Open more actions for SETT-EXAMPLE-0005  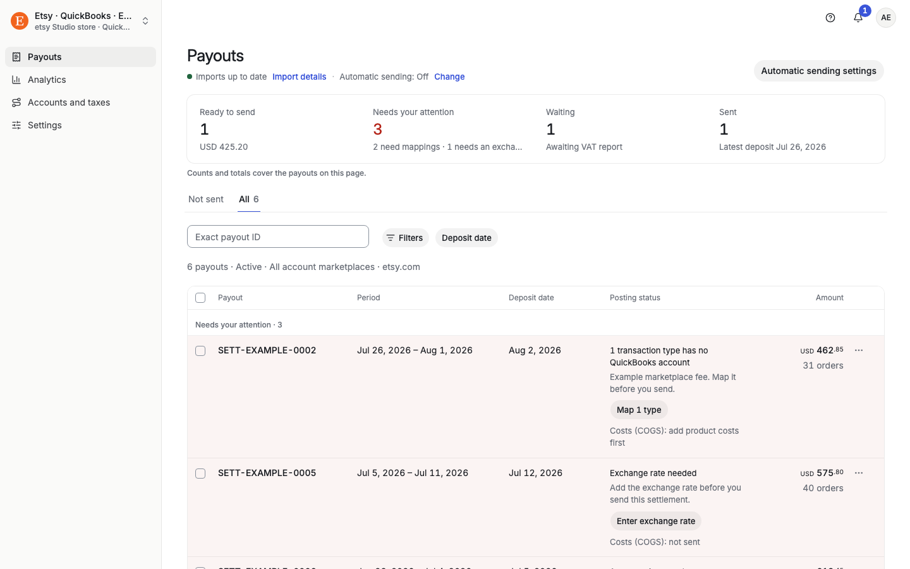click(859, 473)
